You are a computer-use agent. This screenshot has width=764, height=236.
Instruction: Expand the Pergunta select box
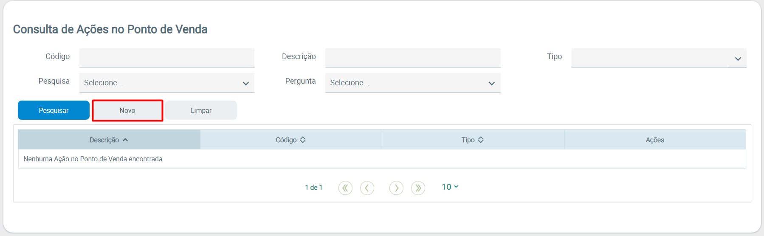click(412, 83)
